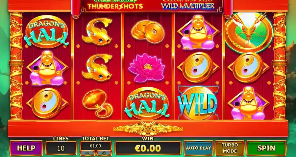The height and width of the screenshot is (157, 296).
Task: Spin the reels with green SPIN button
Action: pyautogui.click(x=266, y=148)
